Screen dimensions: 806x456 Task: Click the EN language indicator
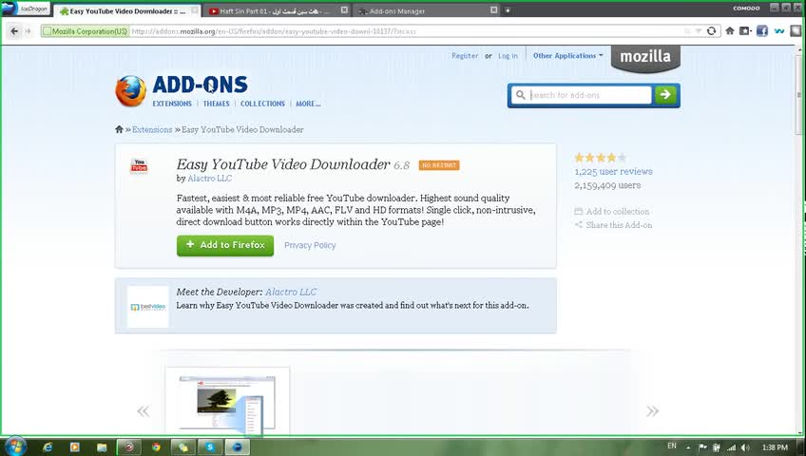(672, 446)
